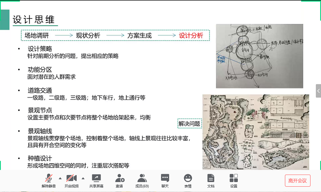Click the 现状分析 step label
Screen dimensions: 321x192
(88, 35)
